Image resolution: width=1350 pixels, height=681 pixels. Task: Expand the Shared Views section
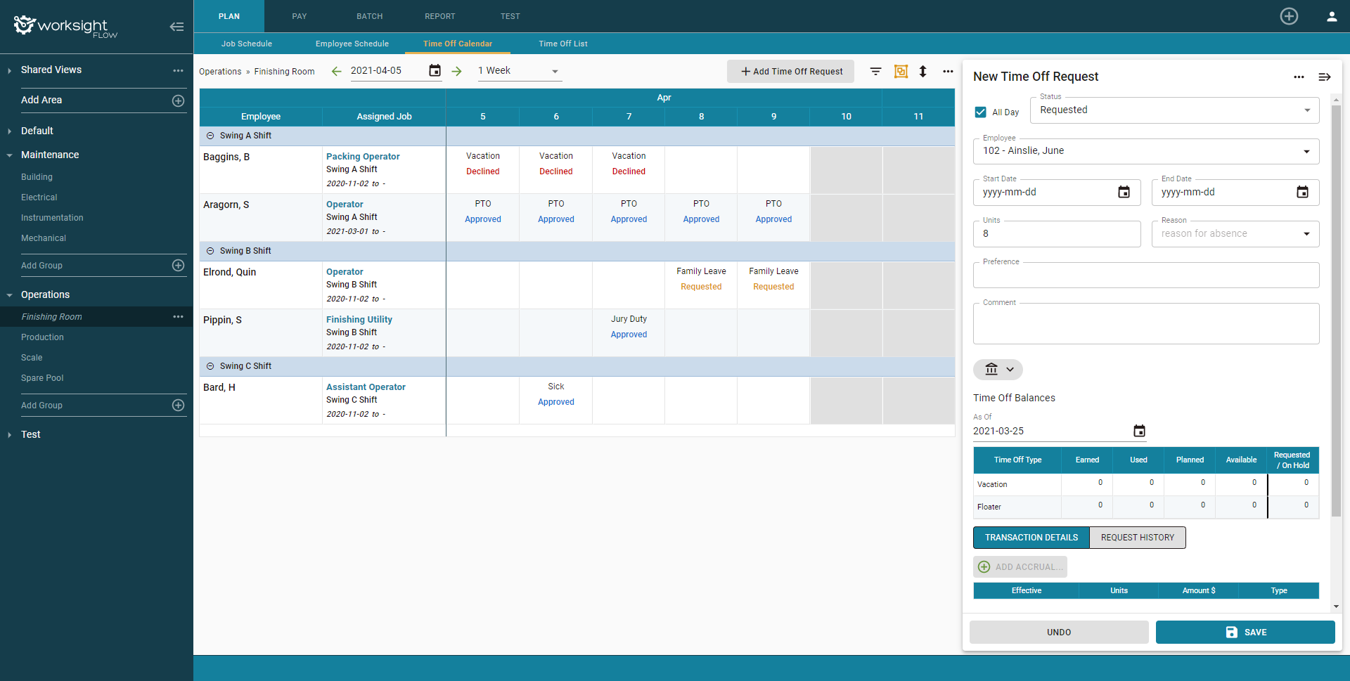point(9,70)
